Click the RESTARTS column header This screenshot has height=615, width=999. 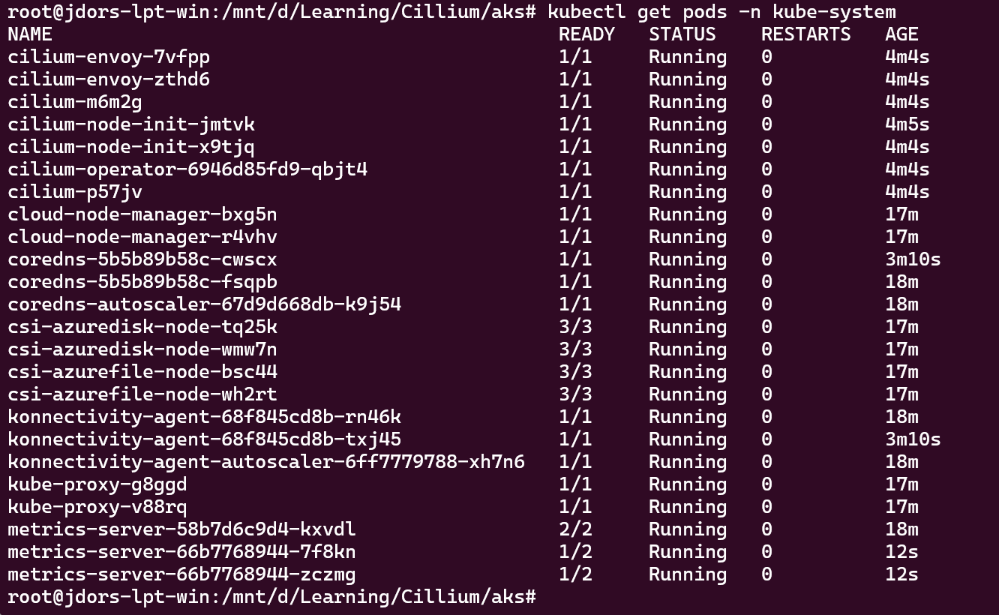click(x=806, y=34)
